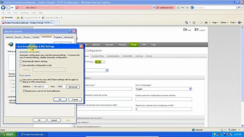This screenshot has width=244, height=137.
Task: Click Internet Options help question mark
Action: click(x=70, y=31)
